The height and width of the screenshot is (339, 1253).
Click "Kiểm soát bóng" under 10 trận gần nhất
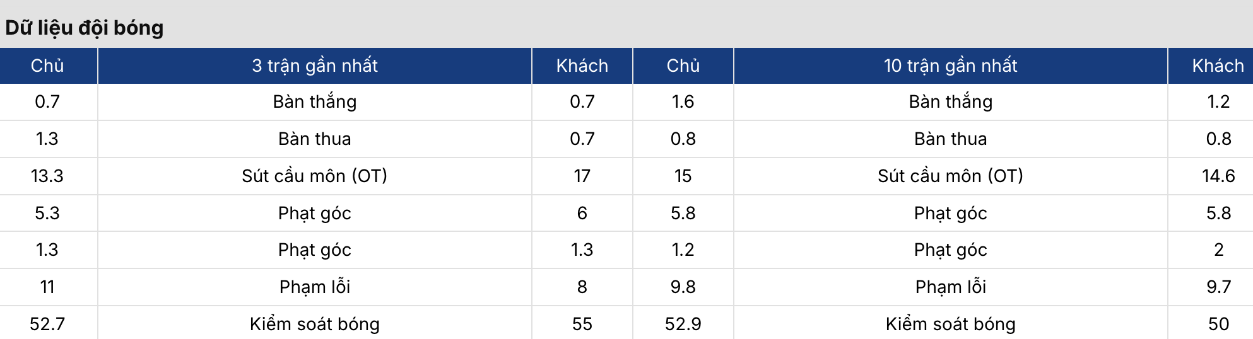(x=950, y=324)
